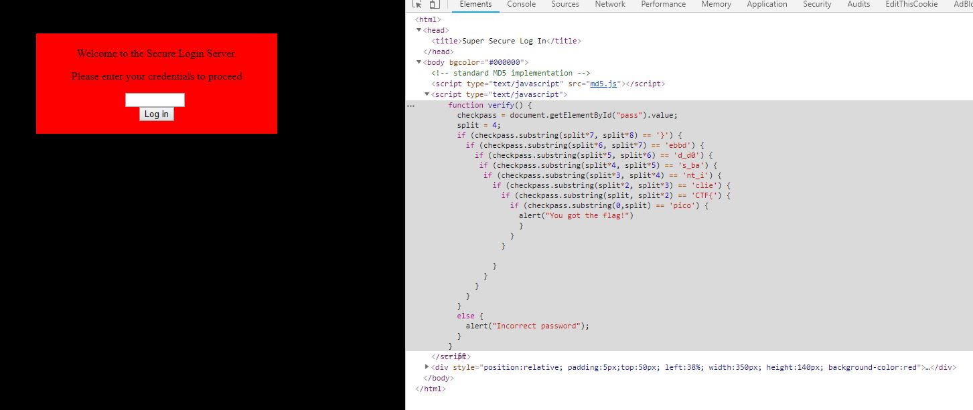Collapse the head element node
Image resolution: width=973 pixels, height=410 pixels.
(x=419, y=30)
